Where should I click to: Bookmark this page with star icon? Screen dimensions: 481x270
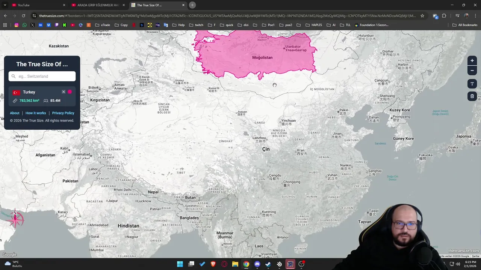(422, 16)
